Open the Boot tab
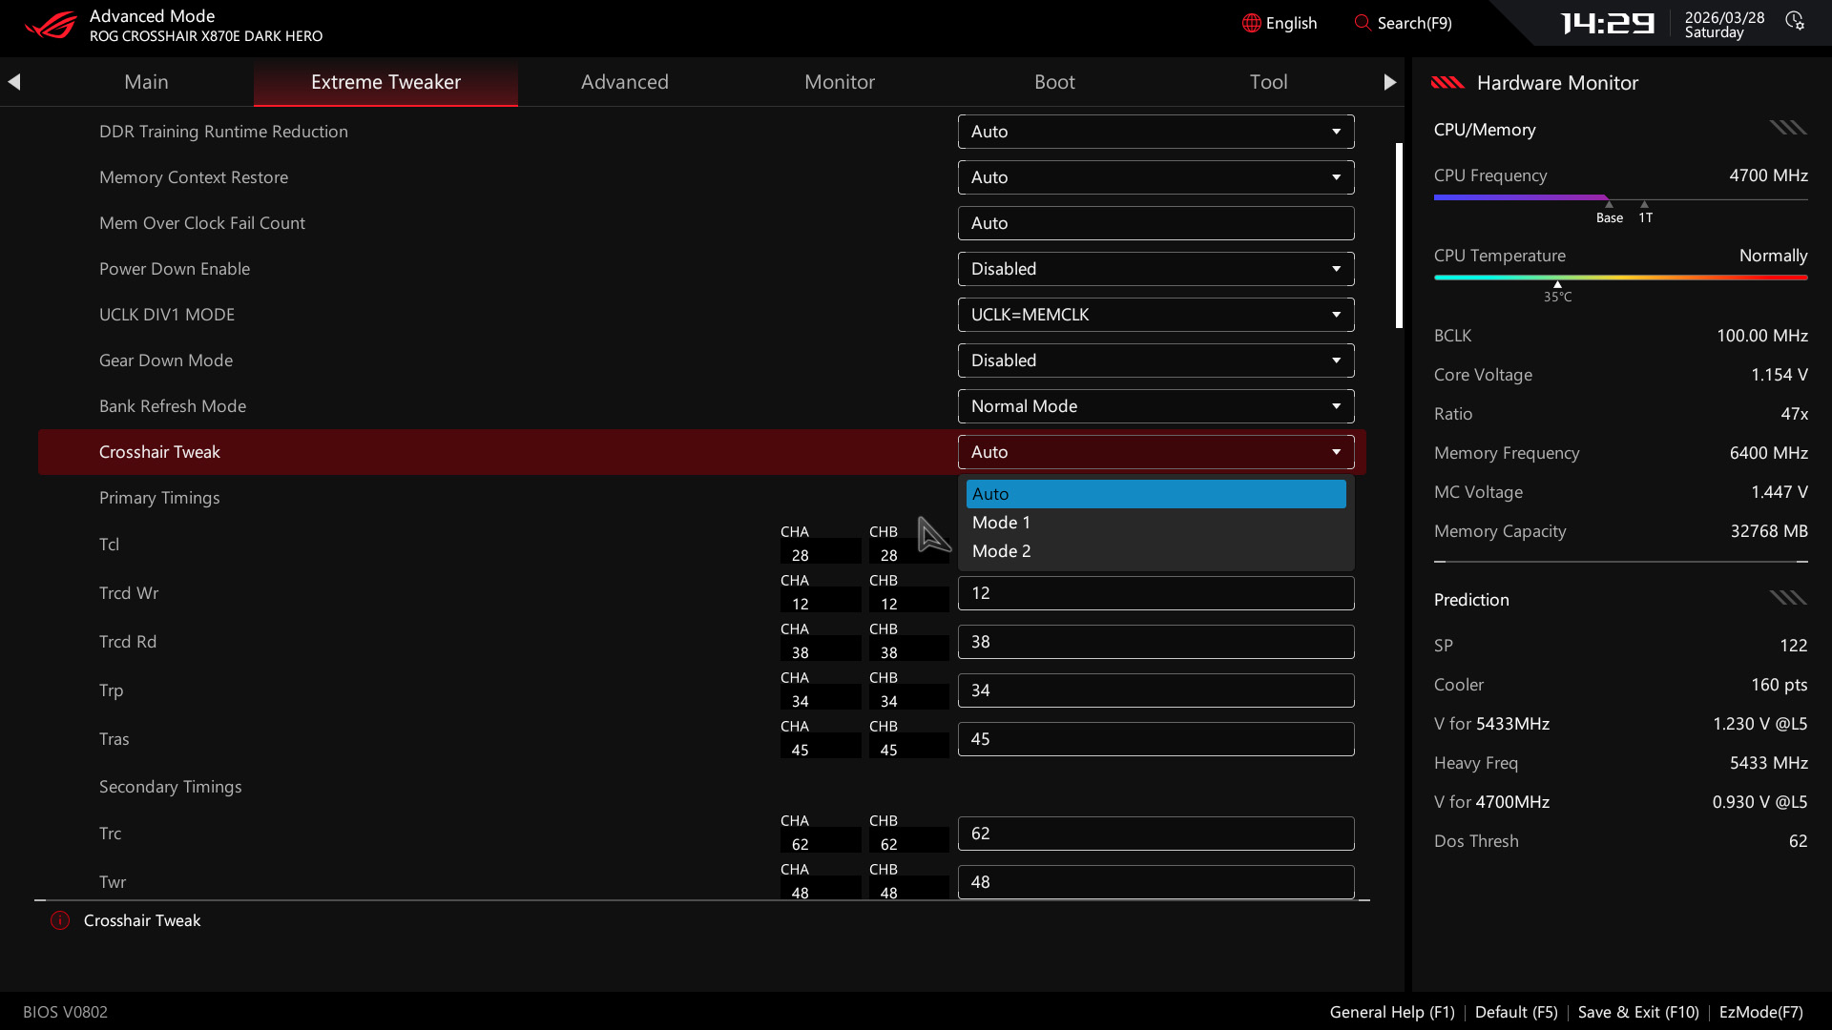Image resolution: width=1832 pixels, height=1030 pixels. click(1054, 82)
